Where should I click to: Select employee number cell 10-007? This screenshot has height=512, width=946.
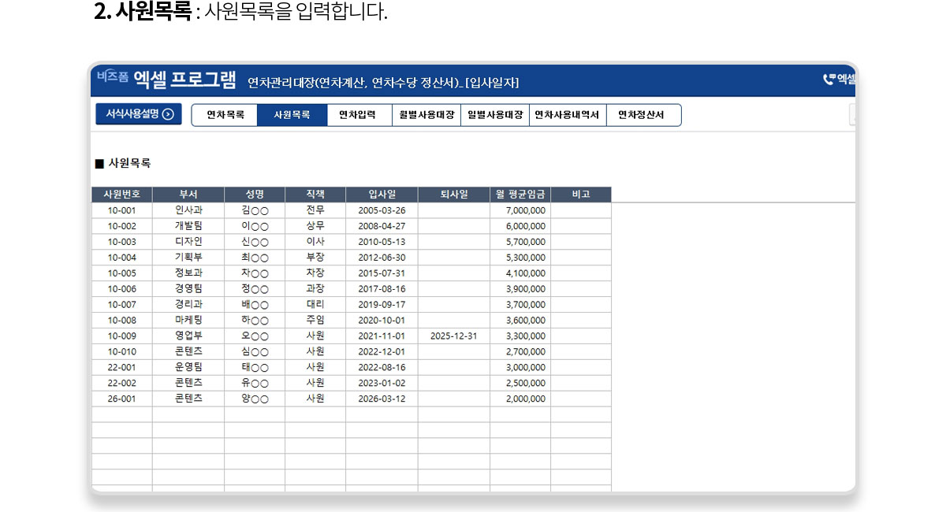[122, 305]
